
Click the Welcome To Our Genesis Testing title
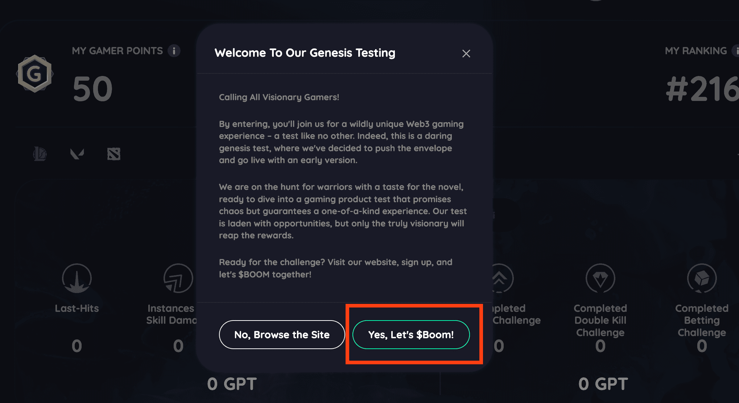[305, 53]
